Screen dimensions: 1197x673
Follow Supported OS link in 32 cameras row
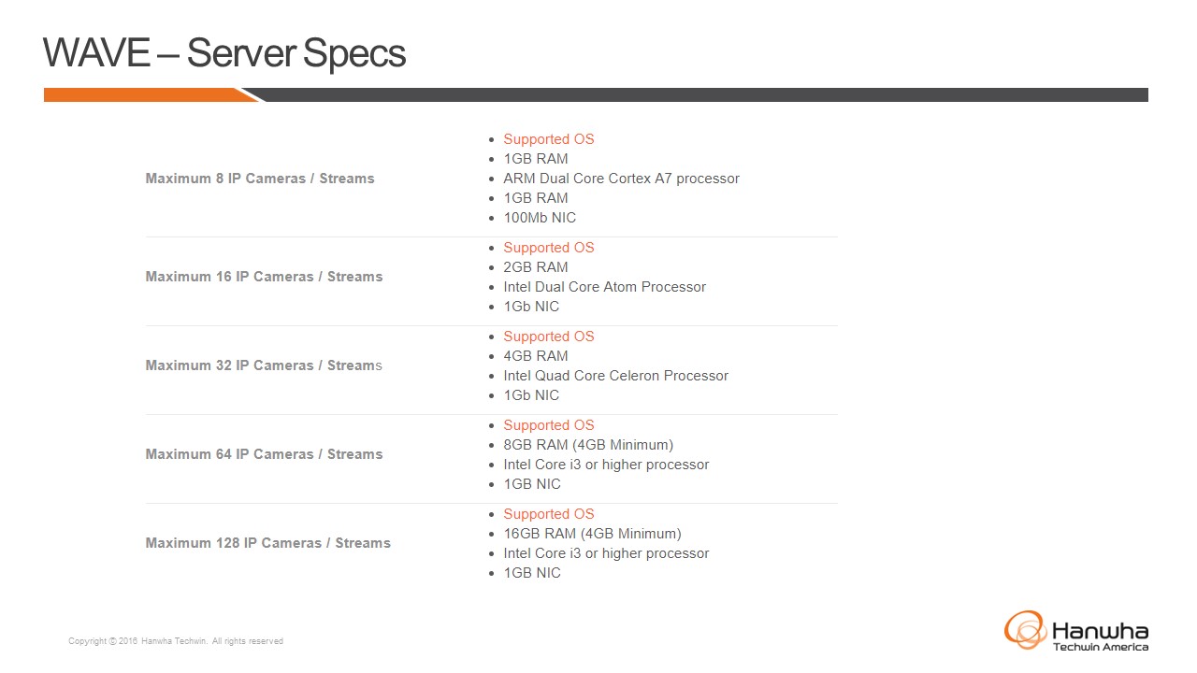[548, 336]
